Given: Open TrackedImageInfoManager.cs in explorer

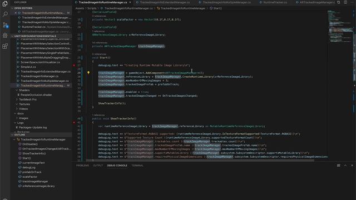Looking at the screenshot, I should coord(39,76).
